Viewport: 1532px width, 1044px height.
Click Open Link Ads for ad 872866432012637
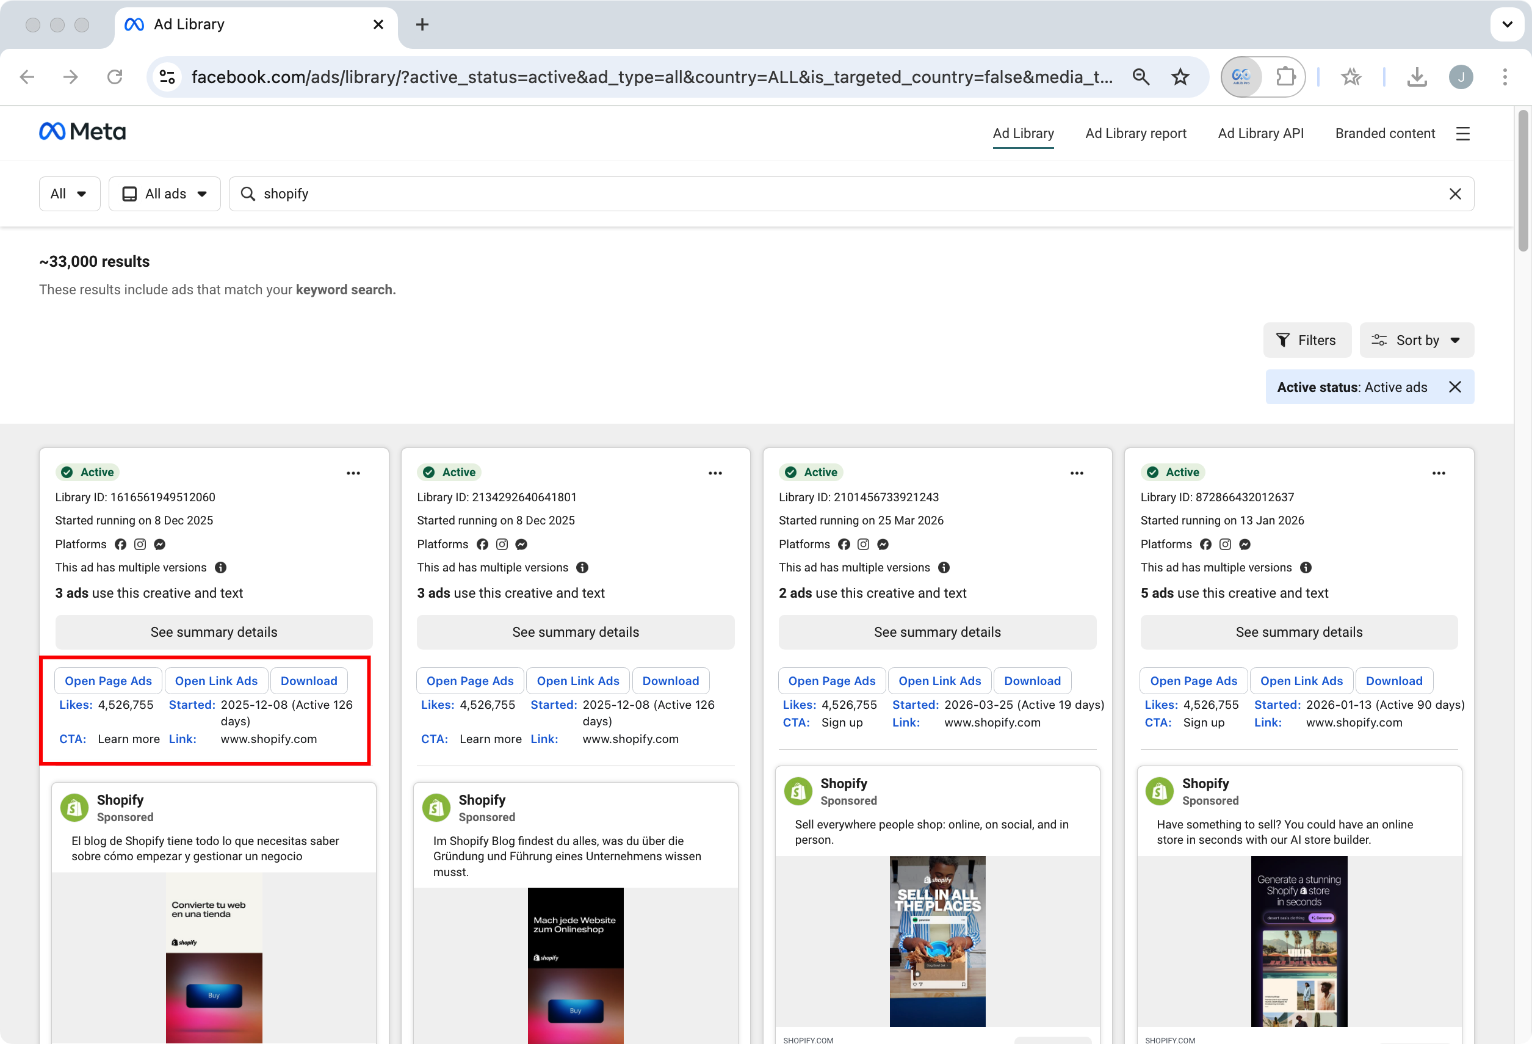point(1302,681)
